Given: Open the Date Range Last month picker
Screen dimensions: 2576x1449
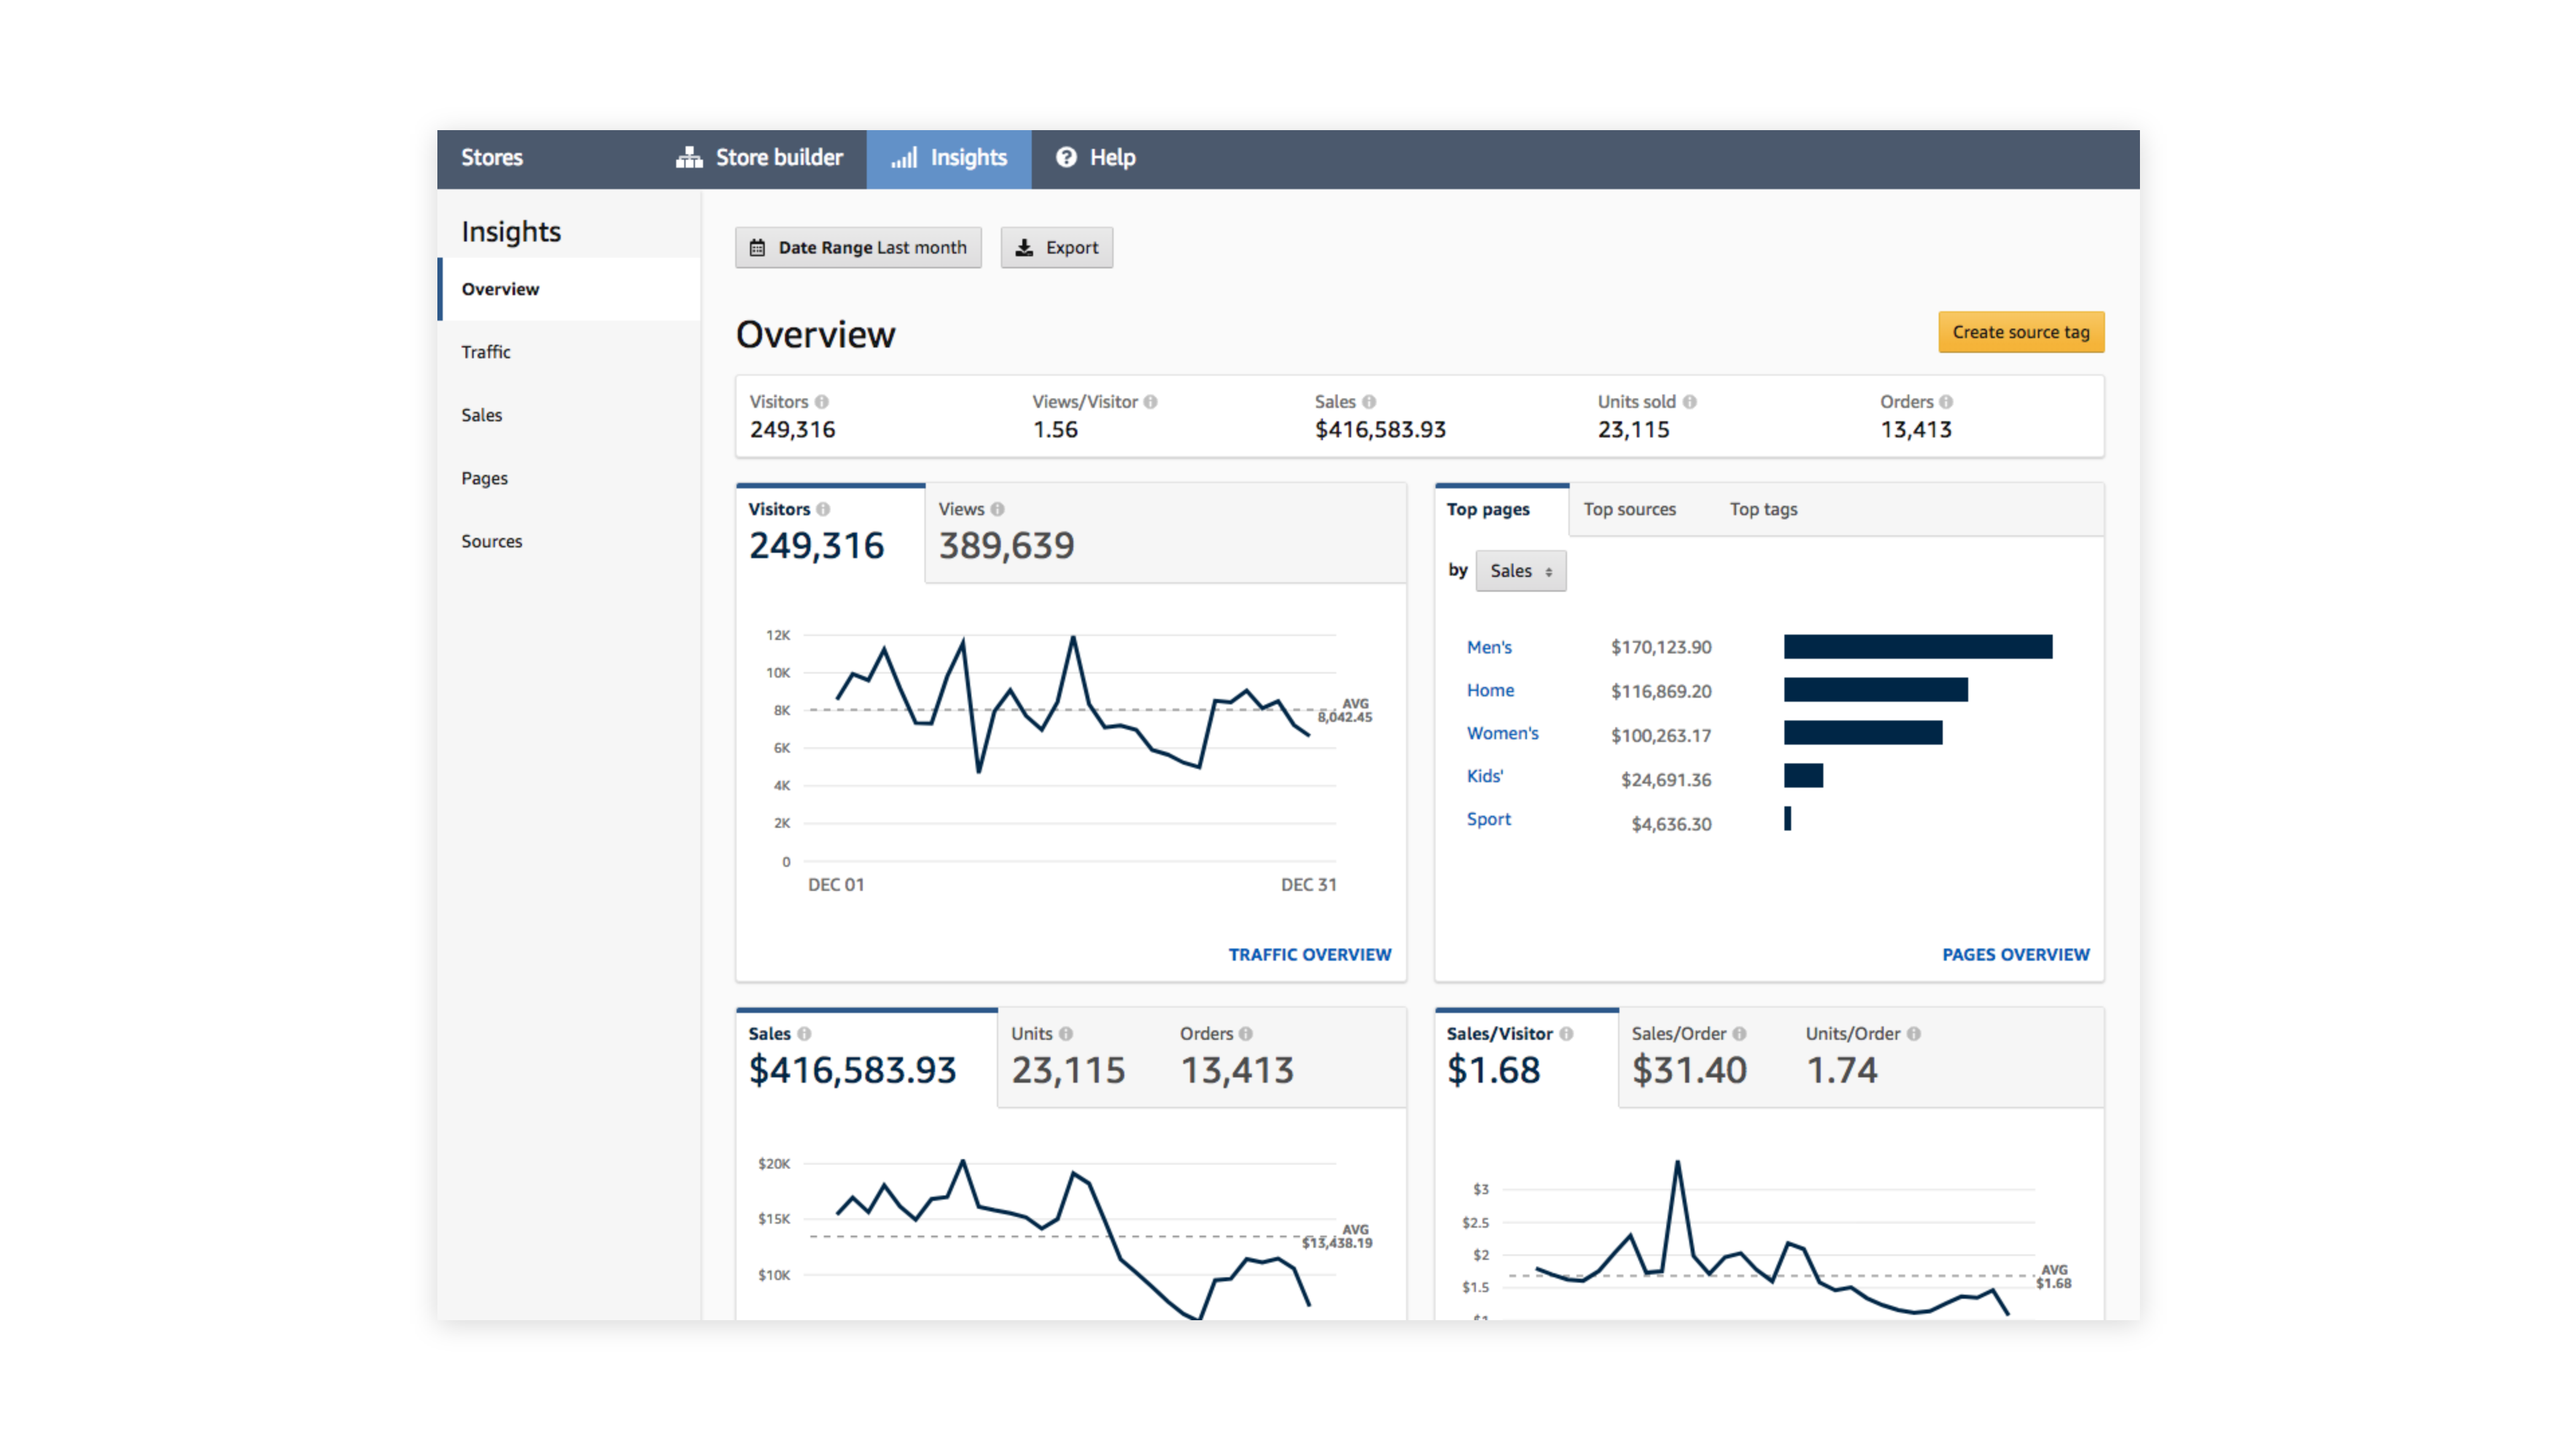Looking at the screenshot, I should (x=858, y=247).
